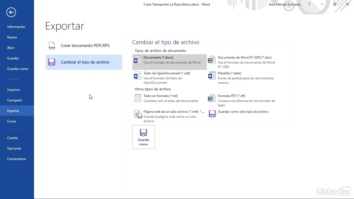This screenshot has width=354, height=199.
Task: Go to Nuevo in the sidebar
Action: [x=17, y=37]
